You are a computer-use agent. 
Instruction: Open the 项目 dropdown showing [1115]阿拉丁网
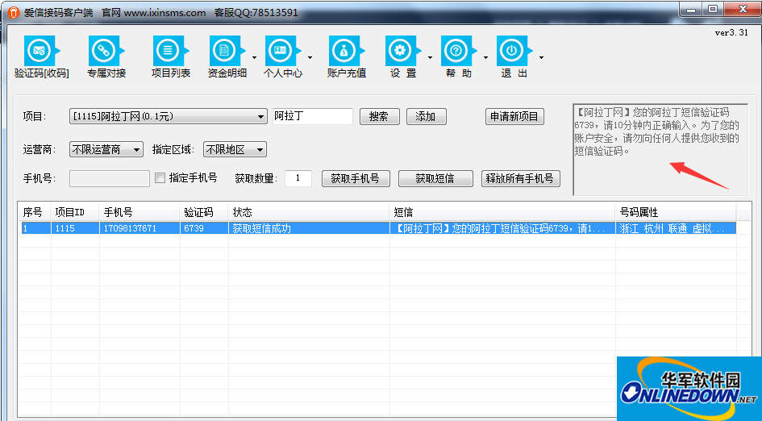(169, 117)
